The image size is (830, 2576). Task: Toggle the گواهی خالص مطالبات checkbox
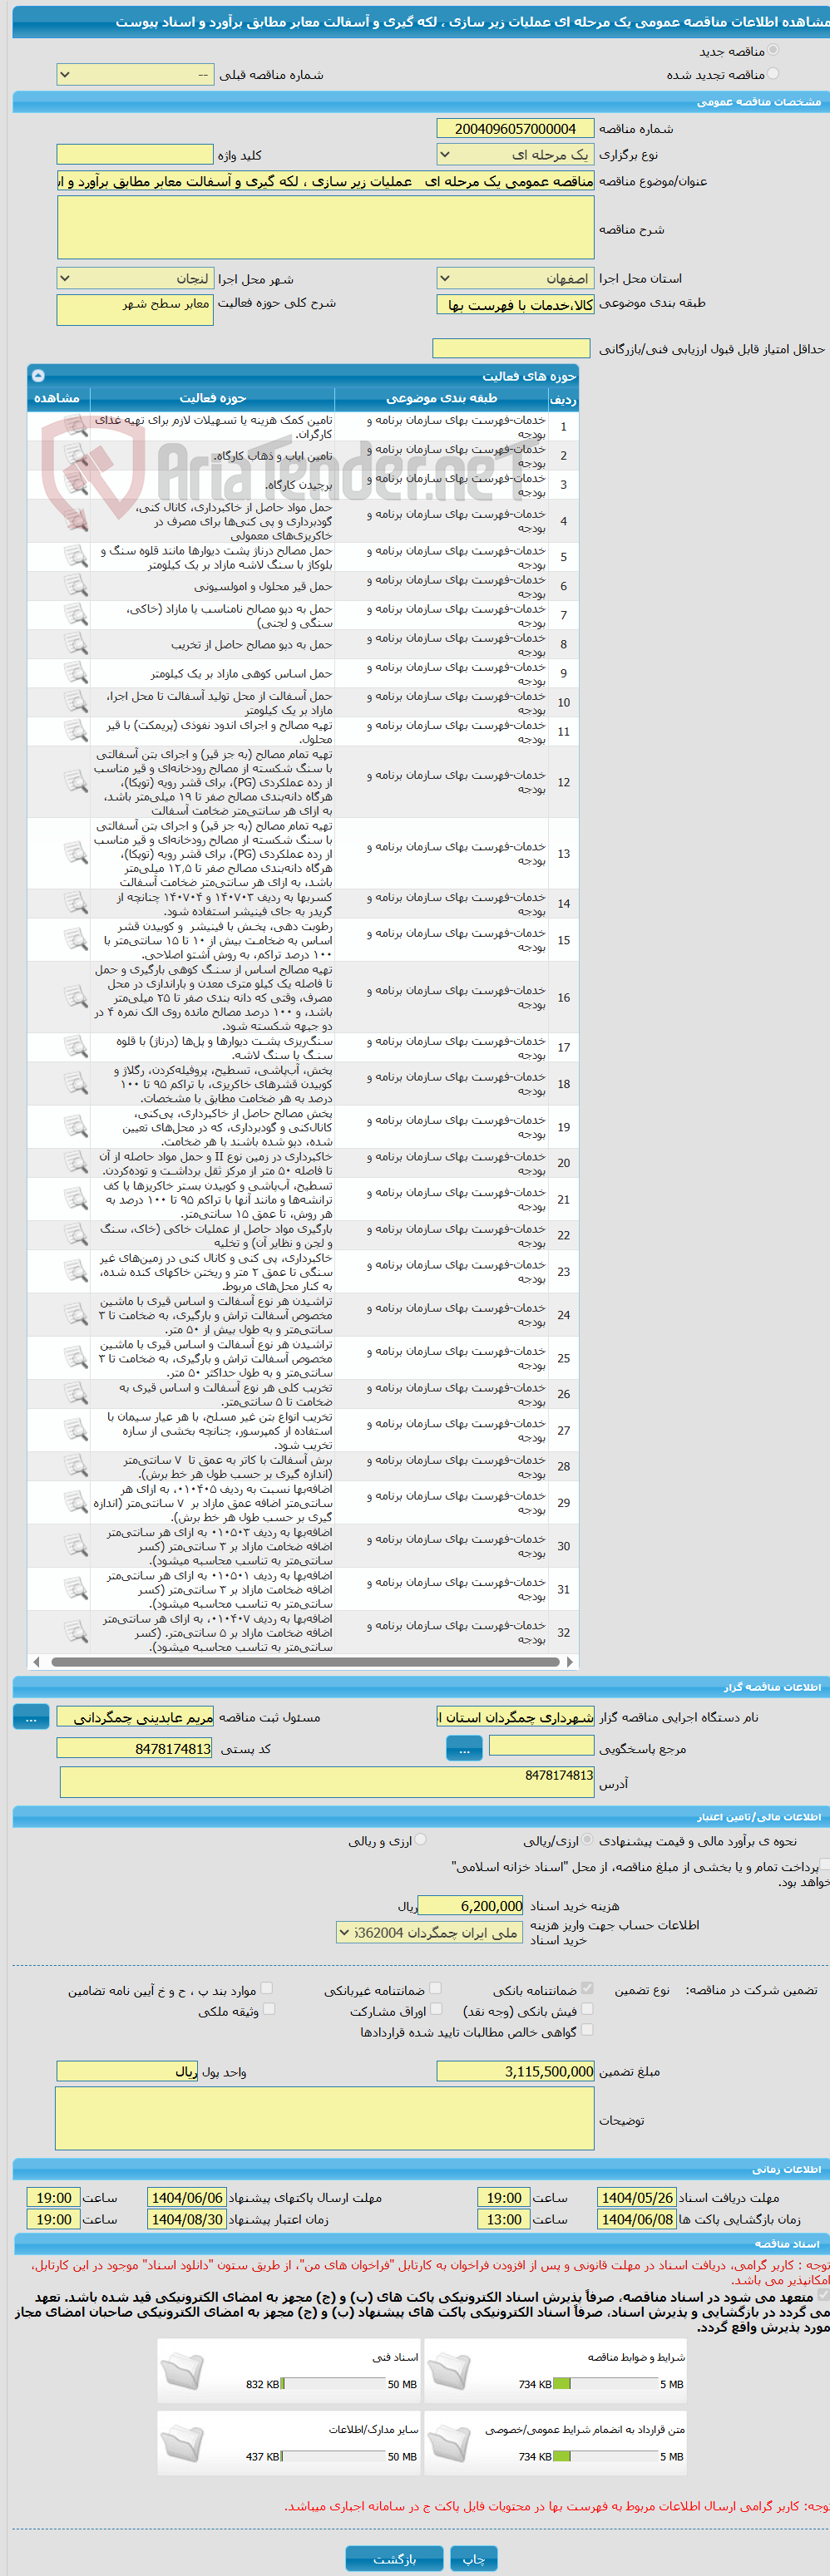[587, 2029]
